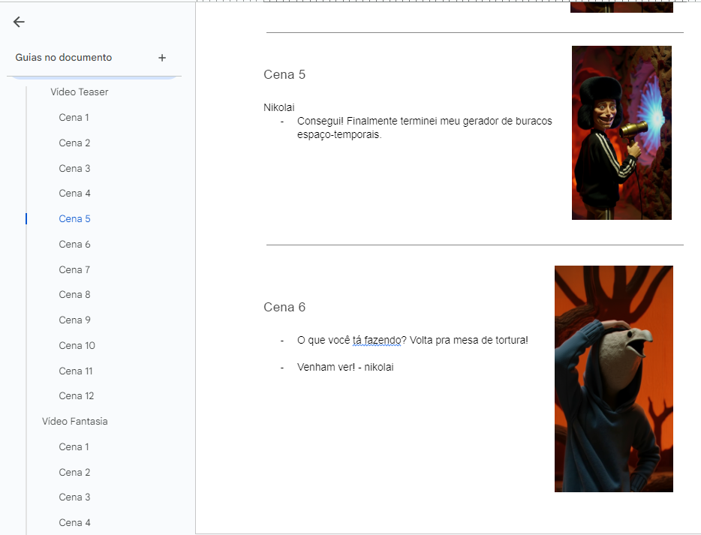
Task: Jump to Cena 1 under Vídeo Teaser
Action: click(x=74, y=118)
